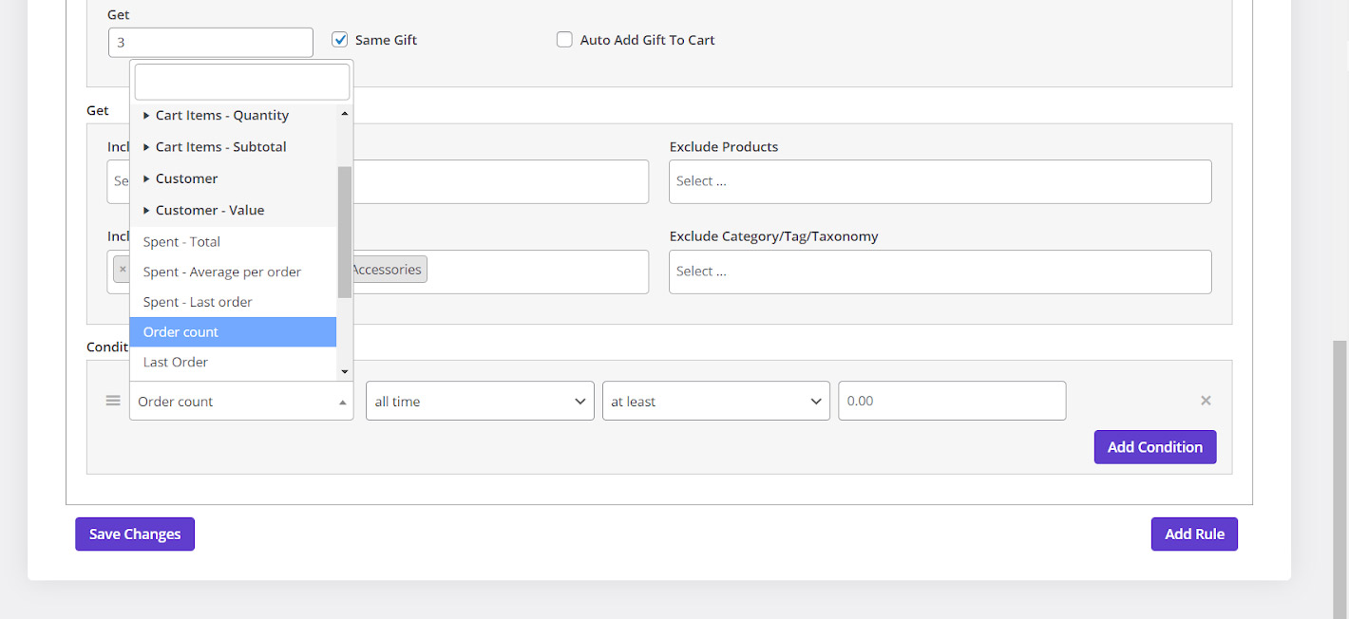The height and width of the screenshot is (619, 1349).
Task: Choose Last Order from the list
Action: [176, 362]
